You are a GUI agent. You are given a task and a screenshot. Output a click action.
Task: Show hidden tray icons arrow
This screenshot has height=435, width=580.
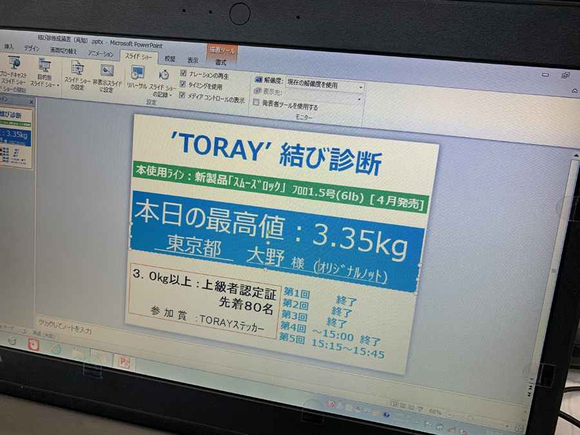[x=417, y=421]
